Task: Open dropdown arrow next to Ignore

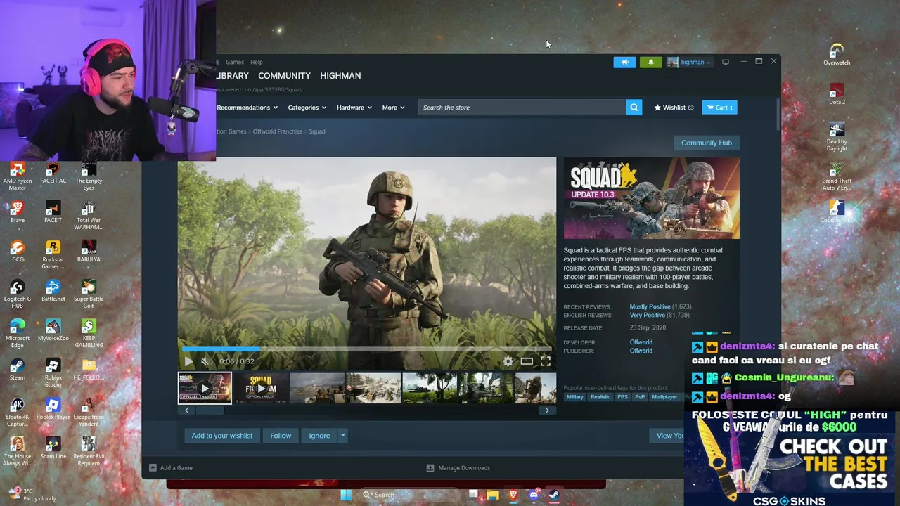Action: click(342, 436)
